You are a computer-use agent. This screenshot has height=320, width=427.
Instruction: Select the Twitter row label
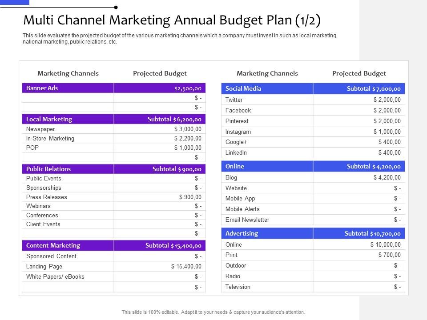(234, 100)
